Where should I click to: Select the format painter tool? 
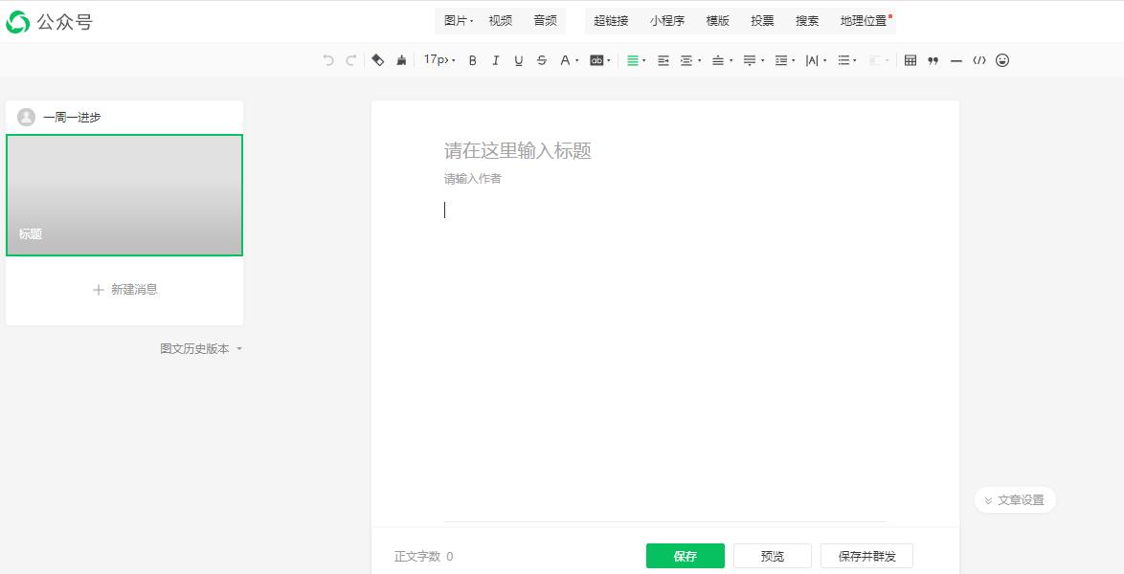coord(402,60)
